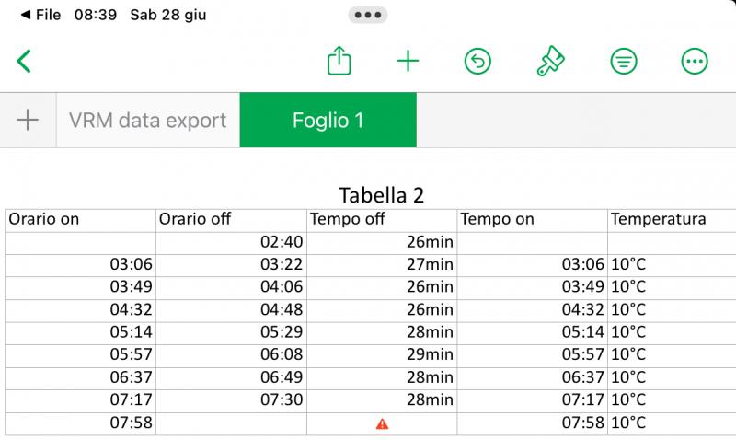Image resolution: width=736 pixels, height=440 pixels.
Task: Add a new sheet with plus tab
Action: 28,120
